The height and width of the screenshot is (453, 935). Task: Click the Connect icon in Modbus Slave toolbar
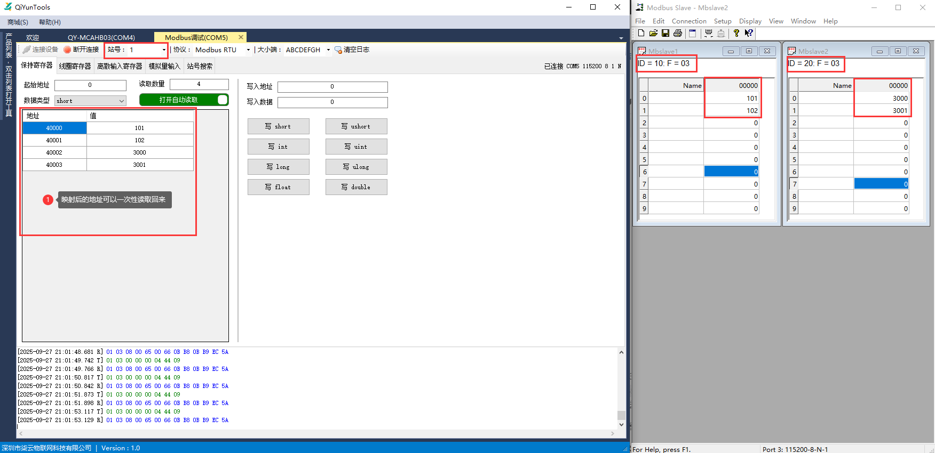point(709,33)
